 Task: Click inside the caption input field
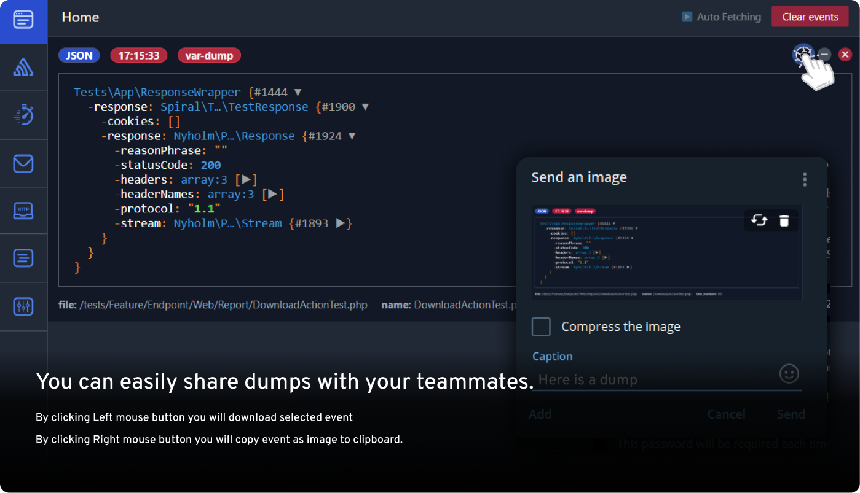(x=645, y=379)
